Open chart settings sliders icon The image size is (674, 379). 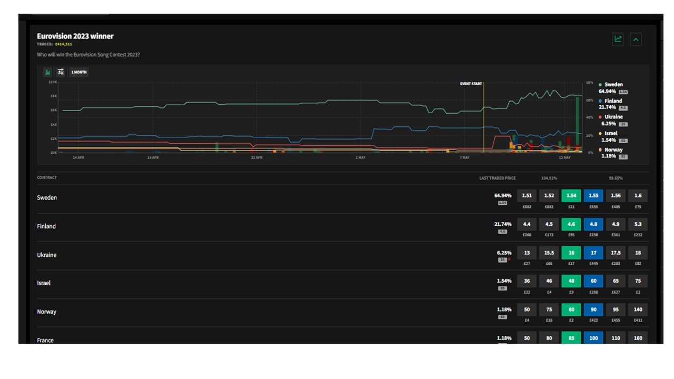61,72
